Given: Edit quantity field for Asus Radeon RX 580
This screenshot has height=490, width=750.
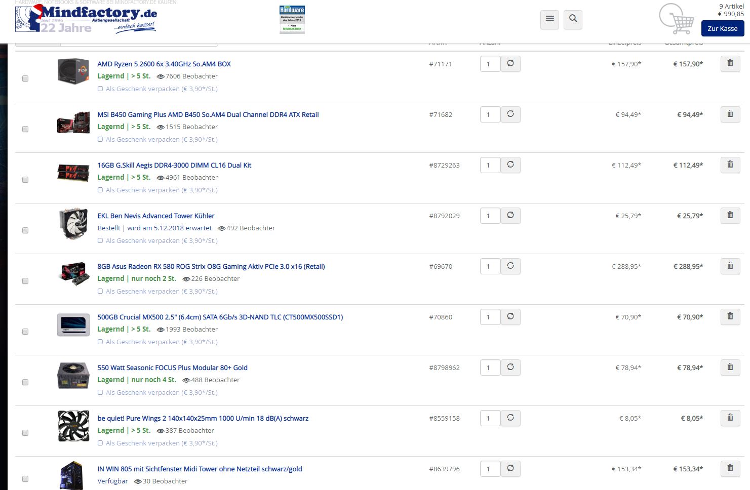Looking at the screenshot, I should (x=490, y=266).
